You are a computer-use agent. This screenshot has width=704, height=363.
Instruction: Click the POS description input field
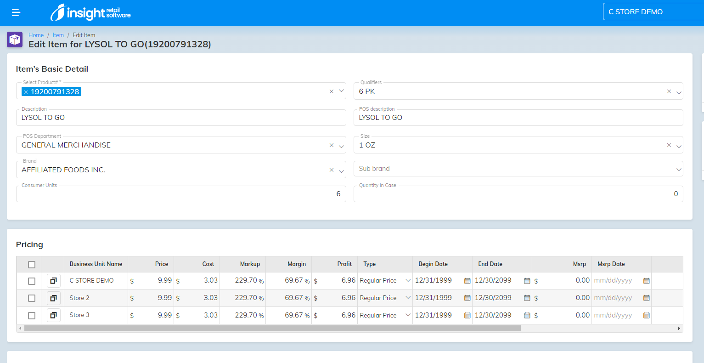tap(518, 118)
